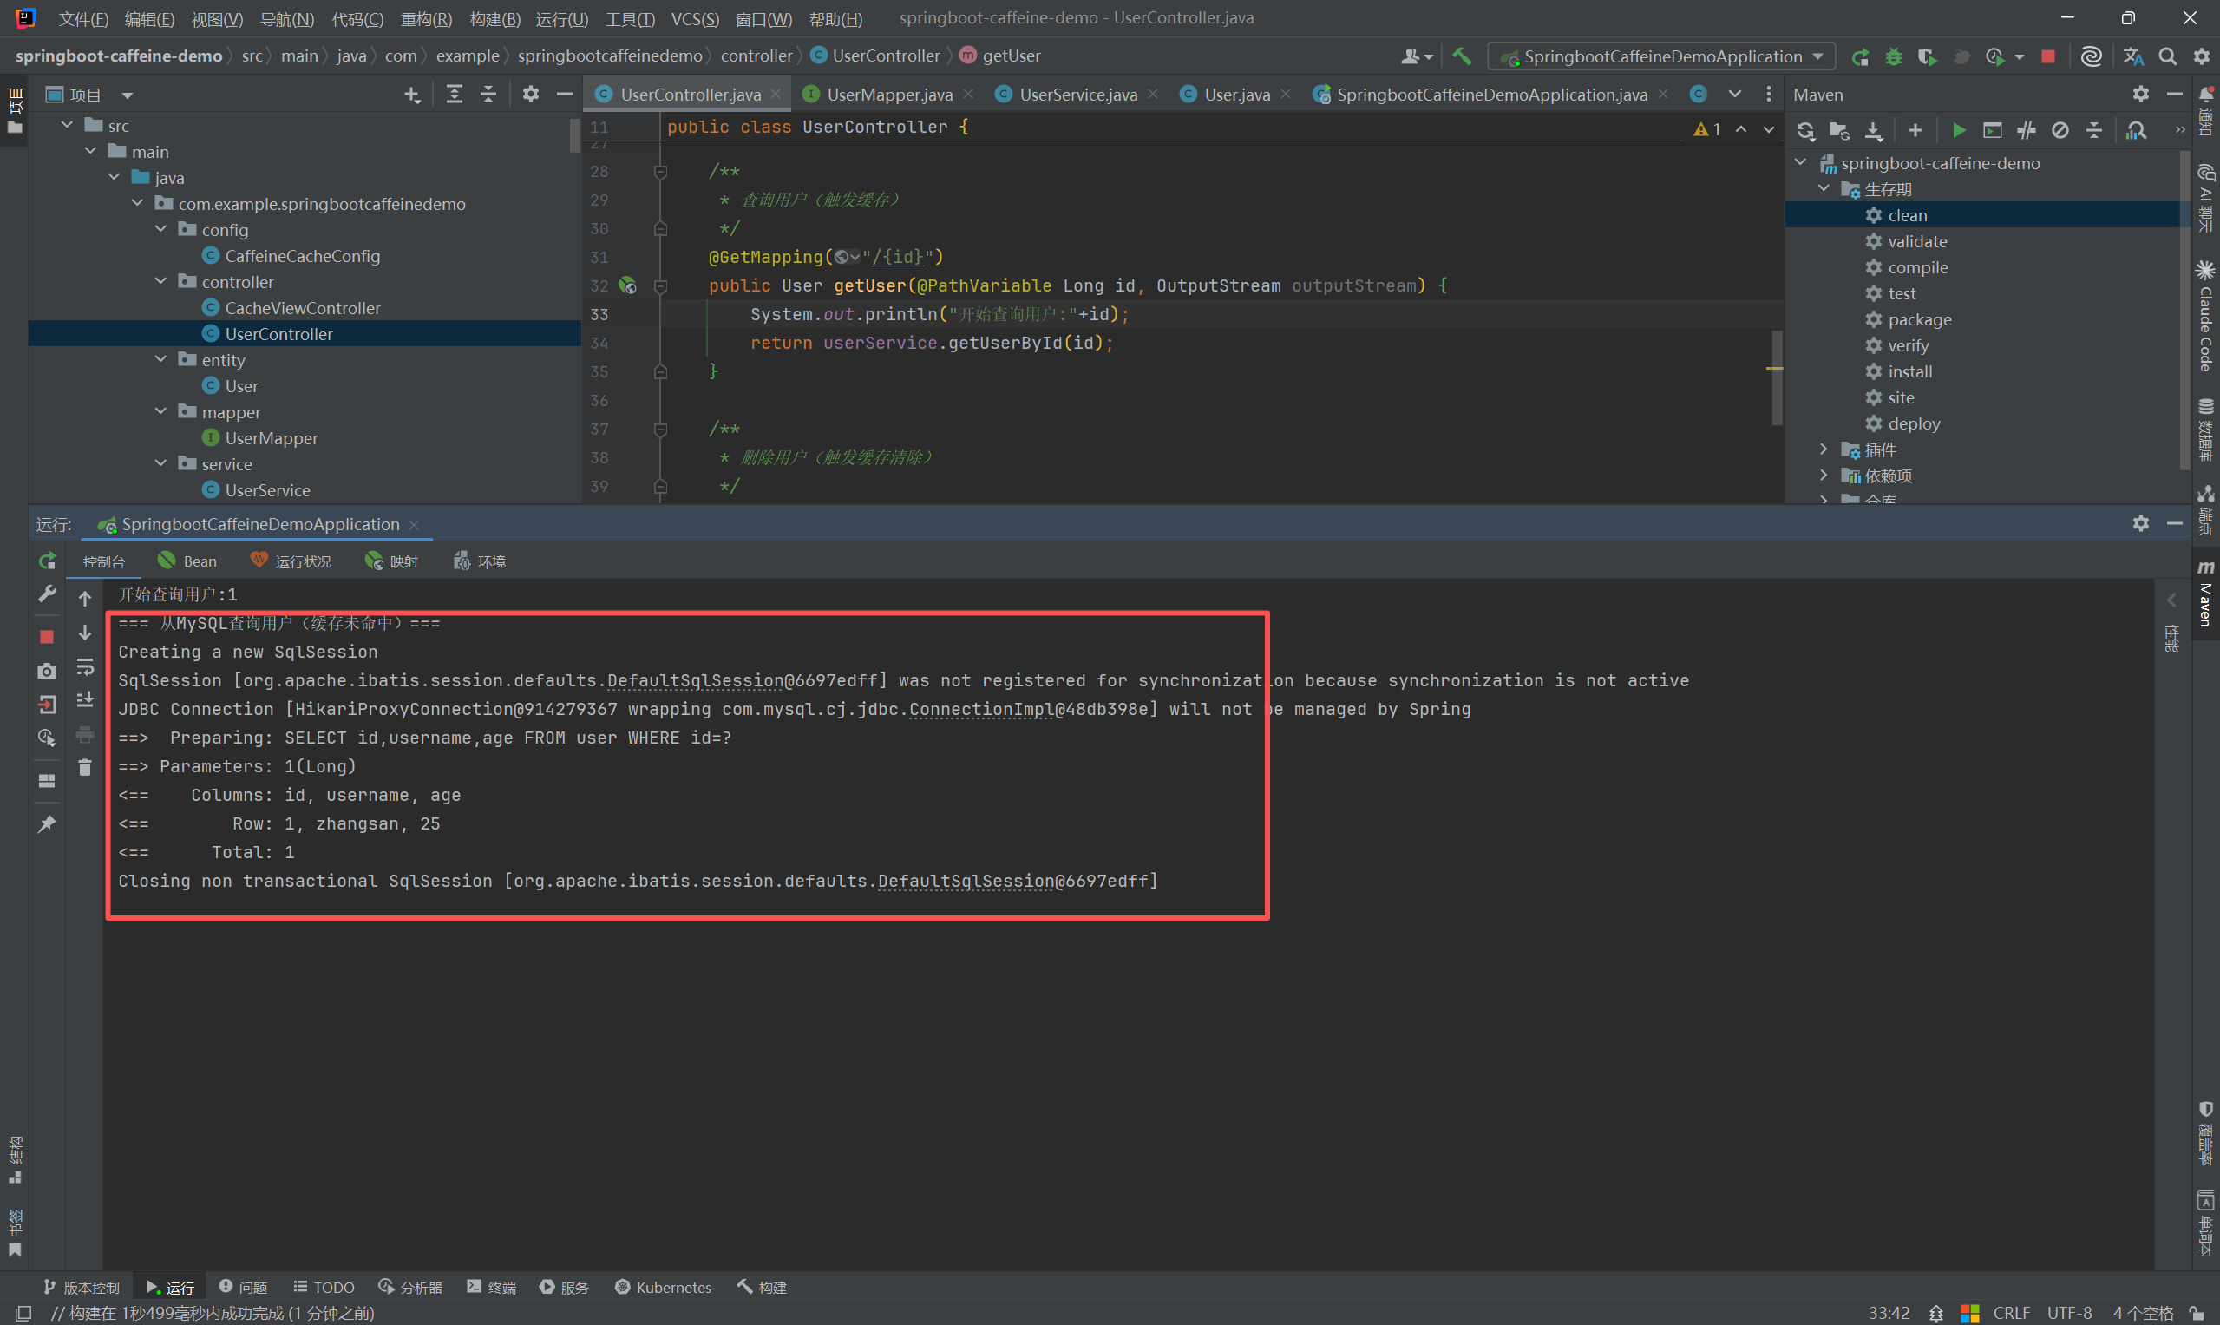Screen dimensions: 2220x1325
Task: Toggle soft-wrap in the console
Action: 85,667
